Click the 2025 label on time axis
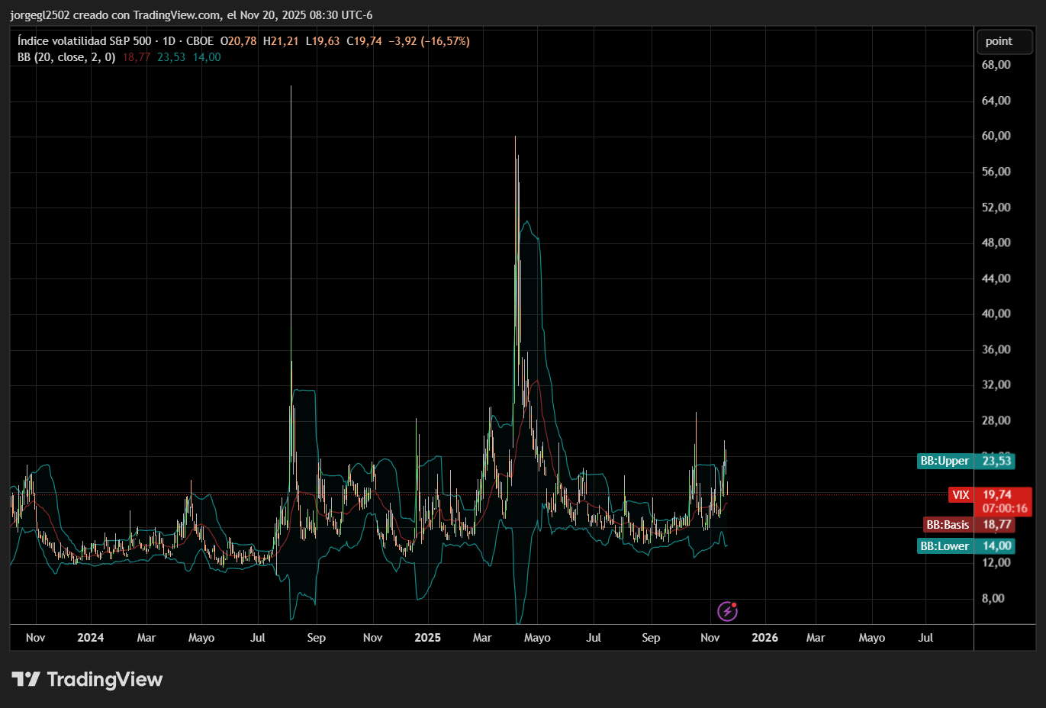 (427, 638)
